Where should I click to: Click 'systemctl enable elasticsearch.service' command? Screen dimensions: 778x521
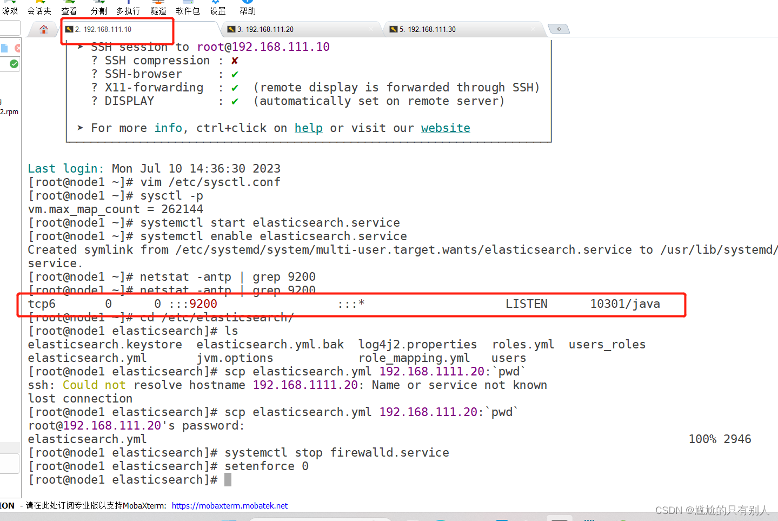pyautogui.click(x=274, y=236)
